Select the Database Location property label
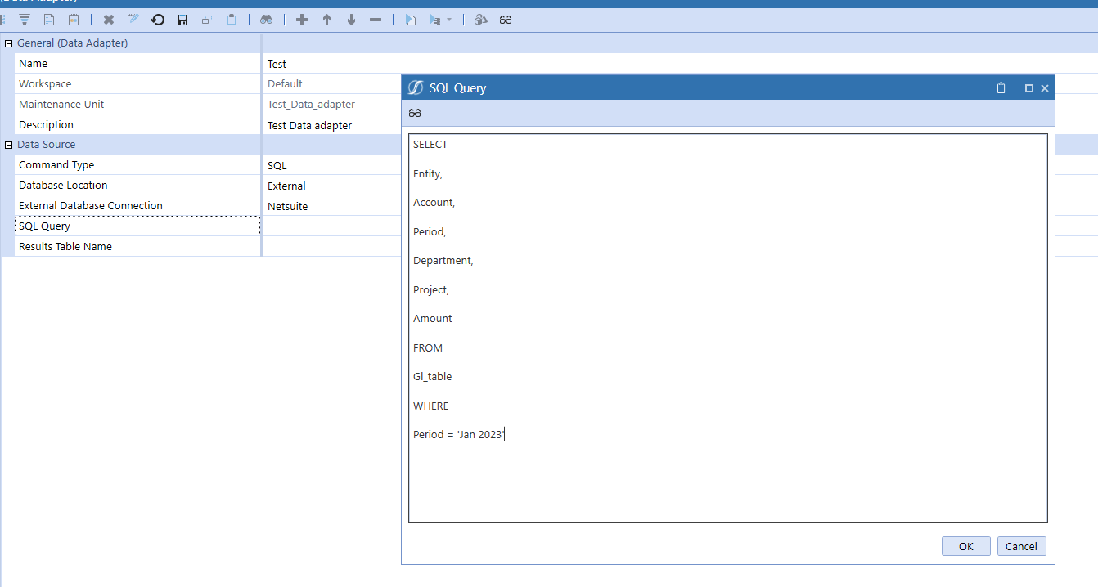The height and width of the screenshot is (587, 1098). 63,186
